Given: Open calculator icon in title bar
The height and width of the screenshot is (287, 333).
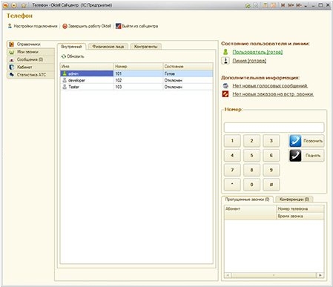Looking at the screenshot, I should click(x=266, y=5).
